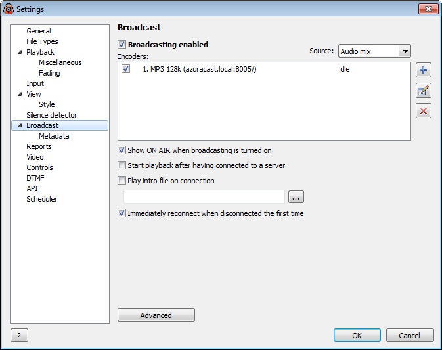Select General in the settings tree
442x350 pixels.
pyautogui.click(x=39, y=31)
